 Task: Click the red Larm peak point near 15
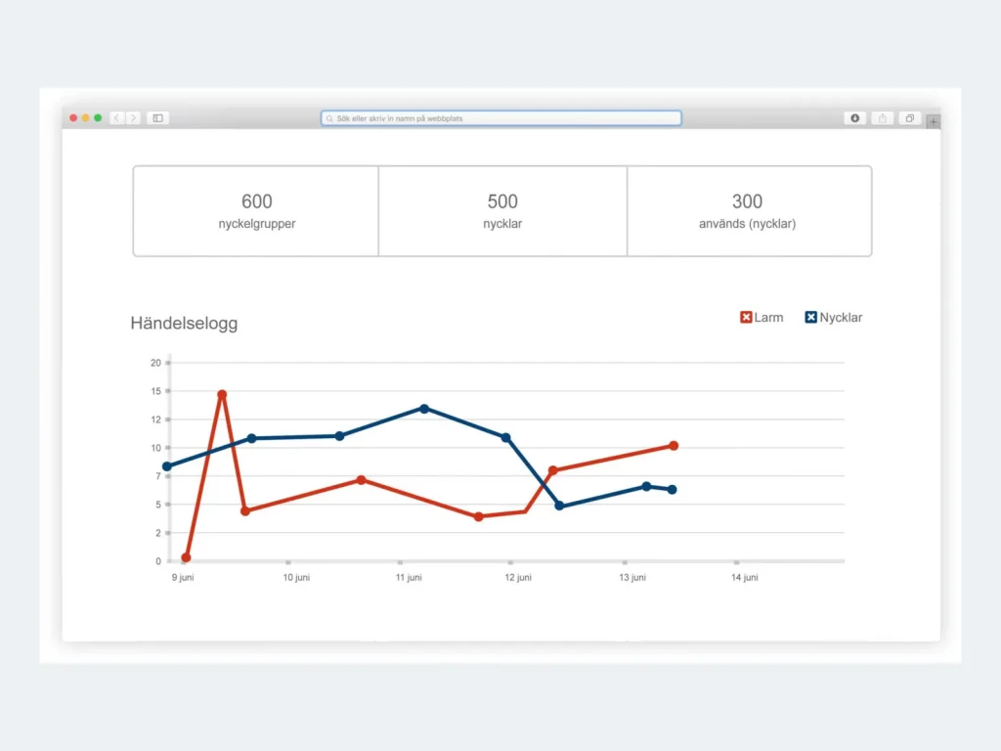(x=222, y=395)
